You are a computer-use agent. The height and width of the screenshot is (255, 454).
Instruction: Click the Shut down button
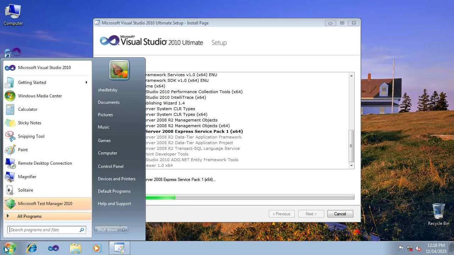click(x=107, y=230)
